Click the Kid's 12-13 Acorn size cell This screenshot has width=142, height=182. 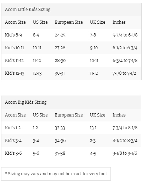pyautogui.click(x=15, y=73)
